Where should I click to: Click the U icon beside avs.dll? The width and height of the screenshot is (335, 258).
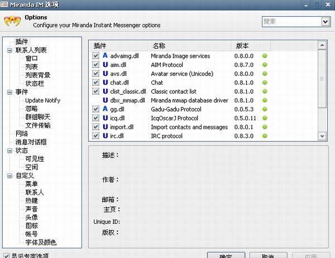point(105,73)
